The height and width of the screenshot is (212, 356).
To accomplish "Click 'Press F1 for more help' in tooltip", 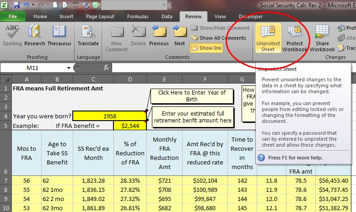I will pos(295,158).
